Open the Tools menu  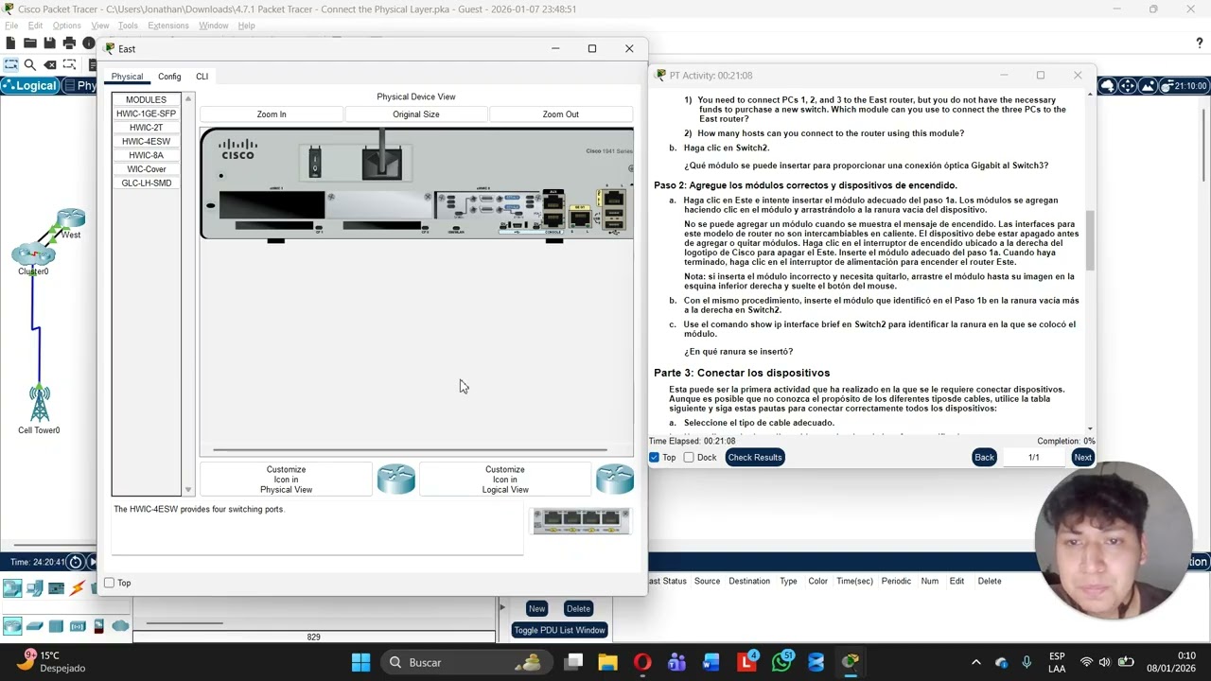tap(128, 26)
